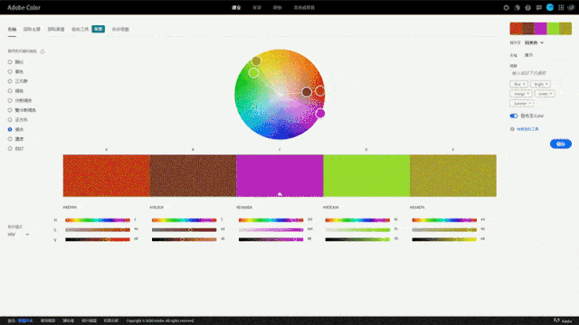579x325 pixels.
Task: Open the apps grid icon in header
Action: [x=561, y=7]
